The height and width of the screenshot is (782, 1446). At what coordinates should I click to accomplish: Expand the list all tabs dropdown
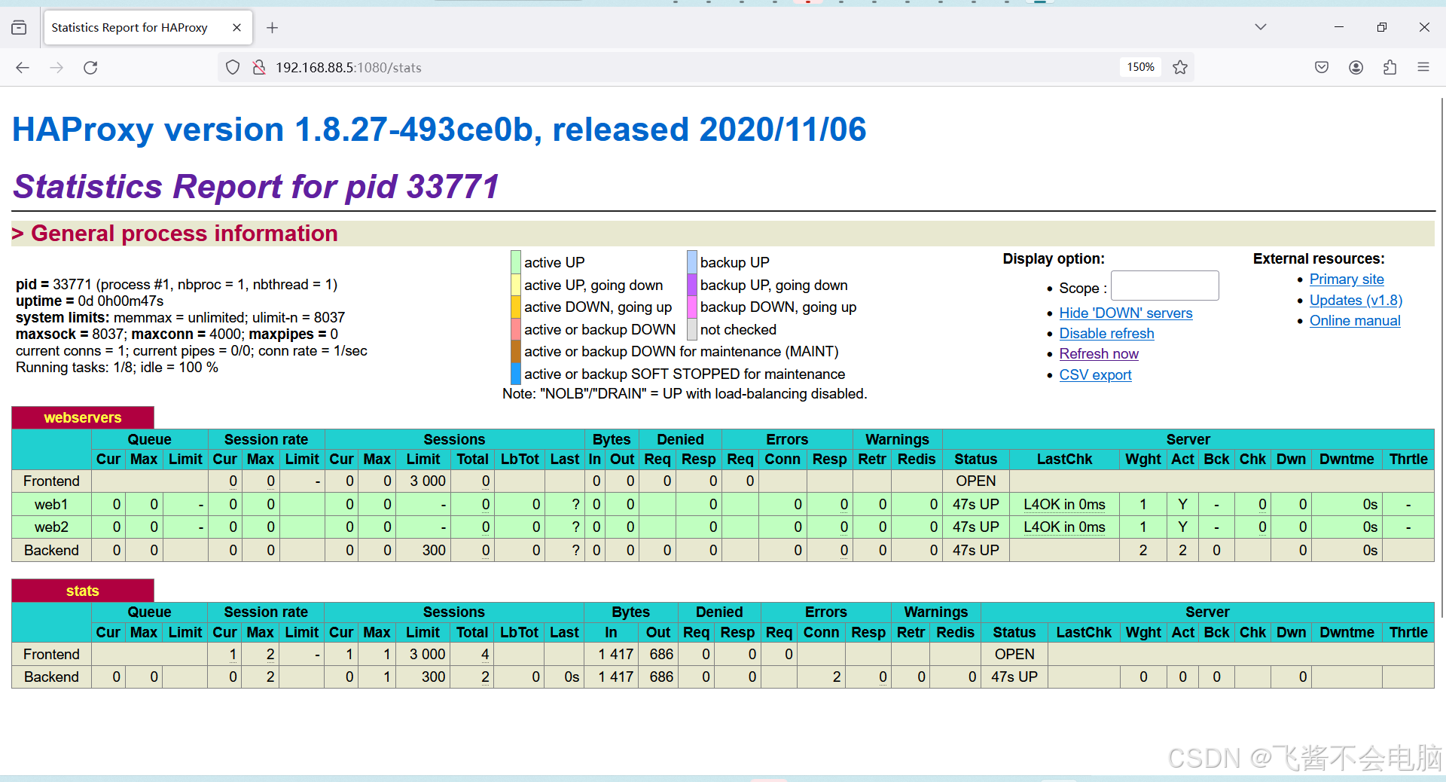tap(1261, 27)
